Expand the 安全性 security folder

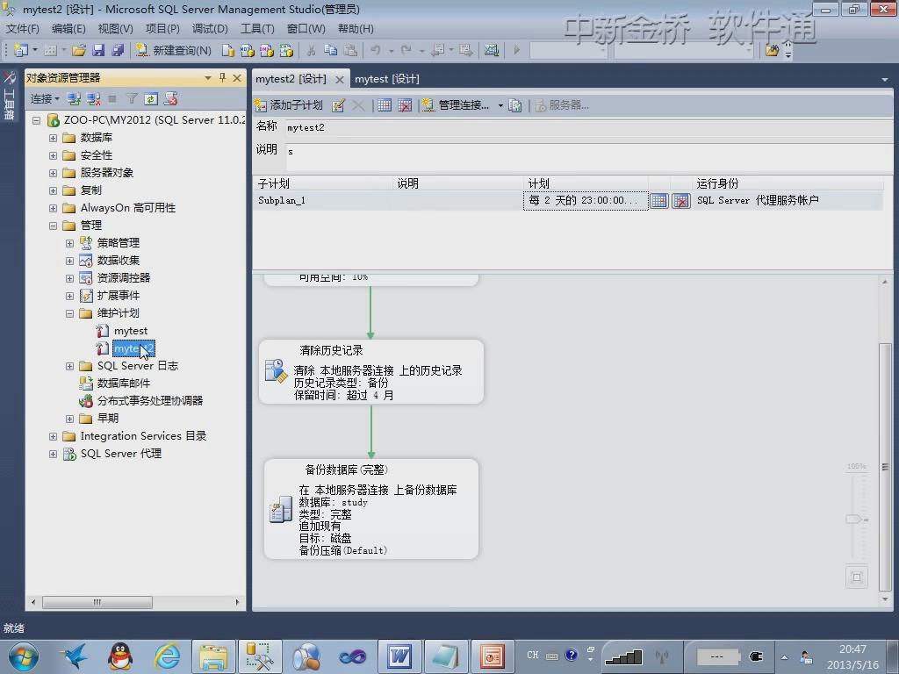click(x=53, y=156)
